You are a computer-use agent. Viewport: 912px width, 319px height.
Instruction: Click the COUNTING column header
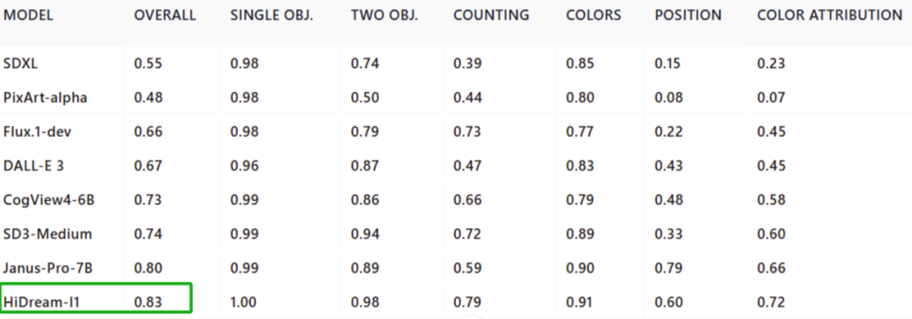(x=491, y=16)
